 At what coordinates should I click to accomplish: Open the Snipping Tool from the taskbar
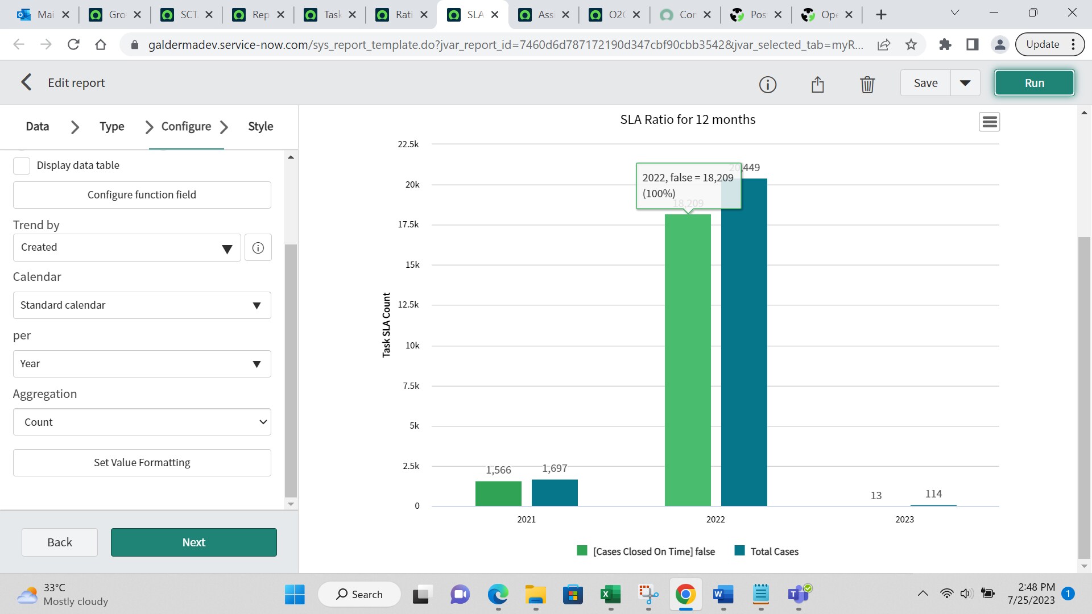[x=648, y=595]
